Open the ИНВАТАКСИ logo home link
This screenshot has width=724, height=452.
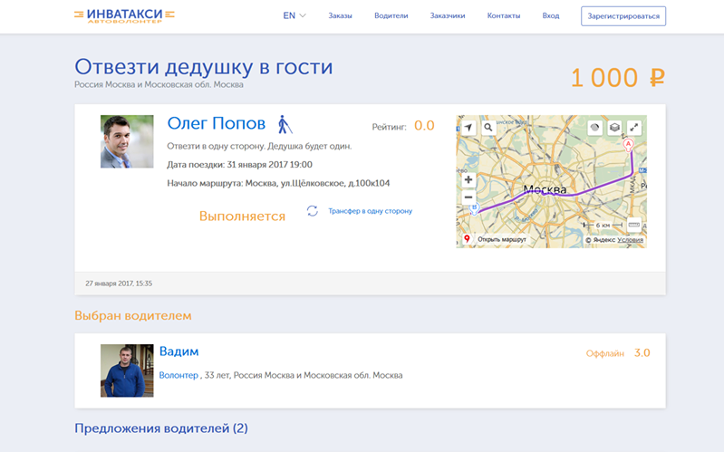[x=124, y=15]
